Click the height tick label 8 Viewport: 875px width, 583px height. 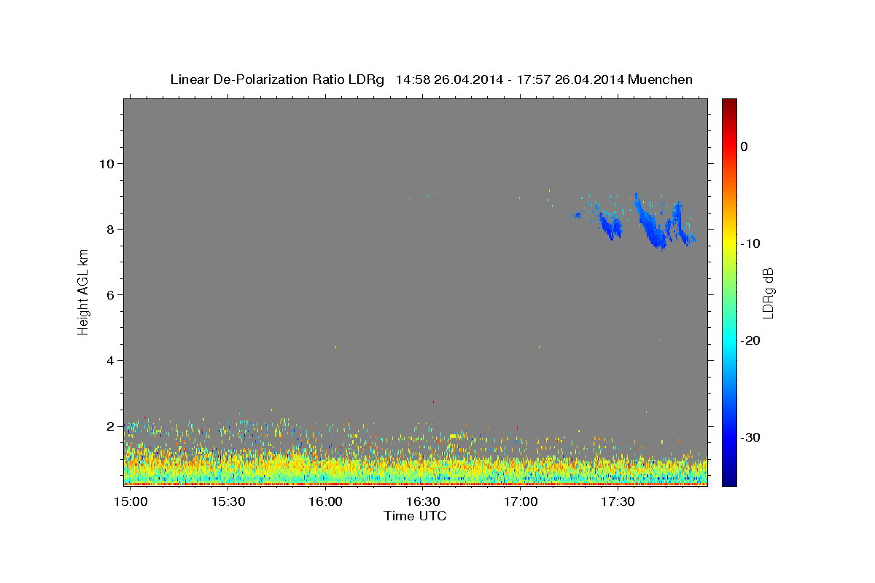112,229
